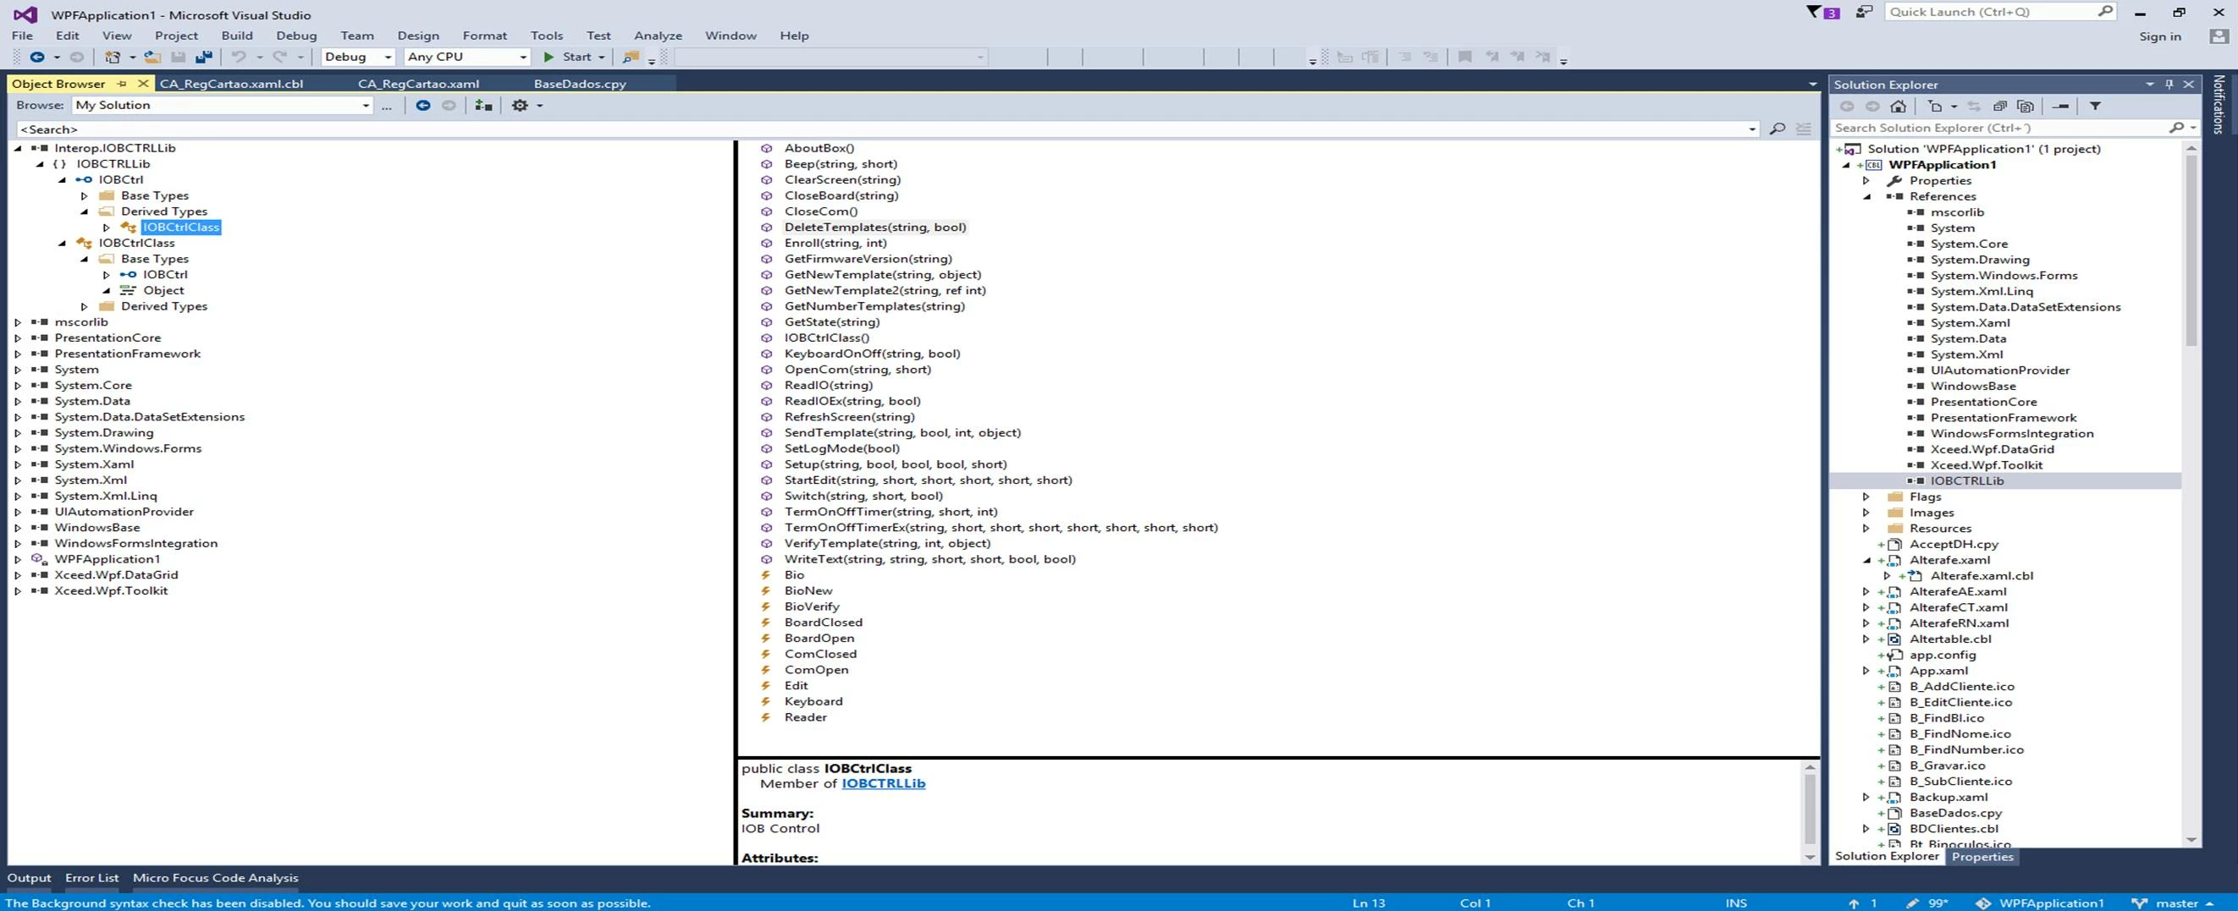The width and height of the screenshot is (2238, 911).
Task: Click publish up-arrow icon in status bar
Action: click(x=1853, y=903)
